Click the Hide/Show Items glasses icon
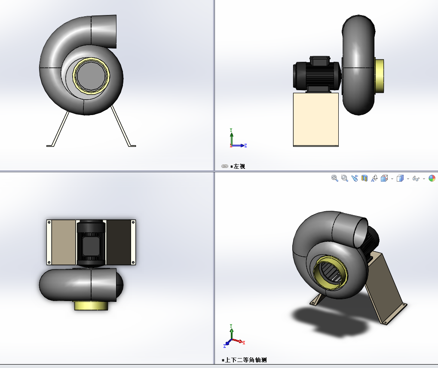Viewport: 438px width, 368px height. [x=416, y=178]
